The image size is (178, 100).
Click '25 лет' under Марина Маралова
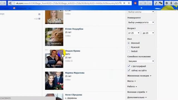68,76
